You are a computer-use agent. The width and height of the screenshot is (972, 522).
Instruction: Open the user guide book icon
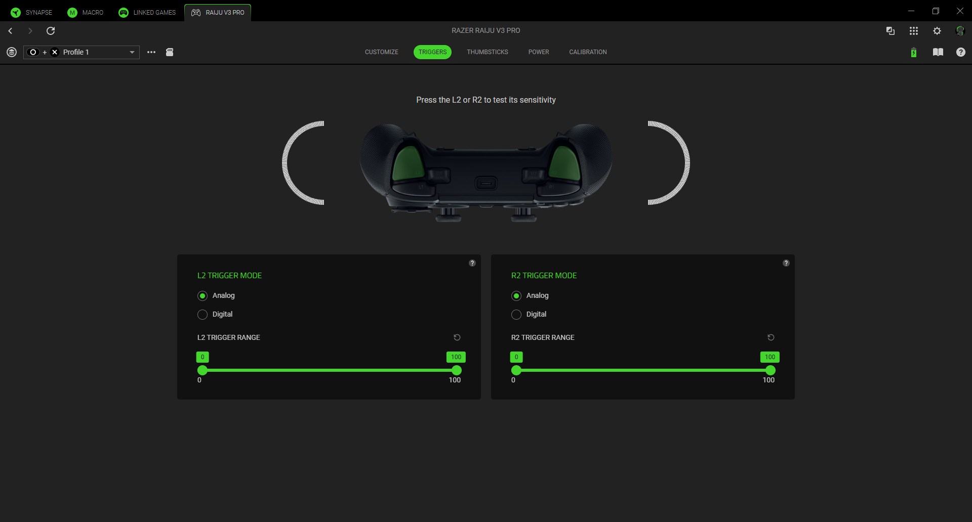(x=938, y=52)
